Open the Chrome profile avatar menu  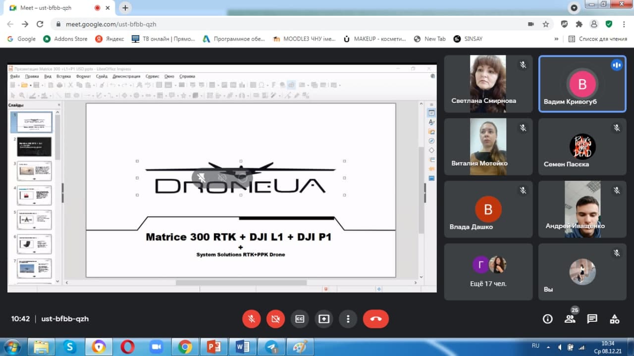coord(594,24)
